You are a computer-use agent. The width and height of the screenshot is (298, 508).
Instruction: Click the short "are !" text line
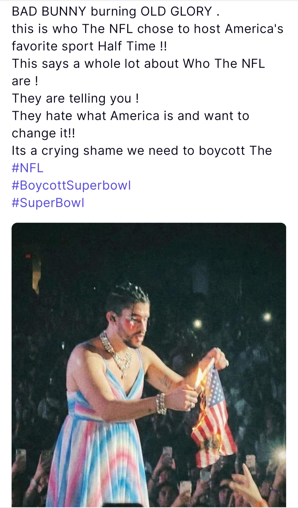(x=25, y=81)
